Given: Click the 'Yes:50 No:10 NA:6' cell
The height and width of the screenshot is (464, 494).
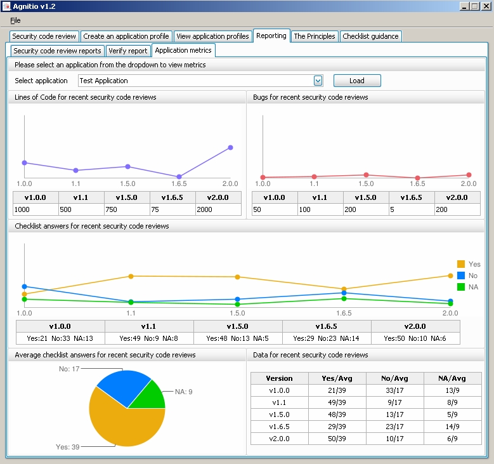Looking at the screenshot, I should (x=415, y=338).
